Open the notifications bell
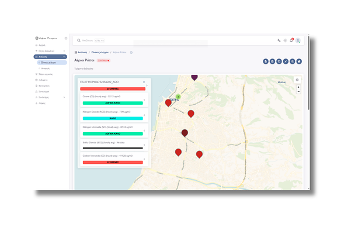The height and width of the screenshot is (234, 351). point(291,40)
